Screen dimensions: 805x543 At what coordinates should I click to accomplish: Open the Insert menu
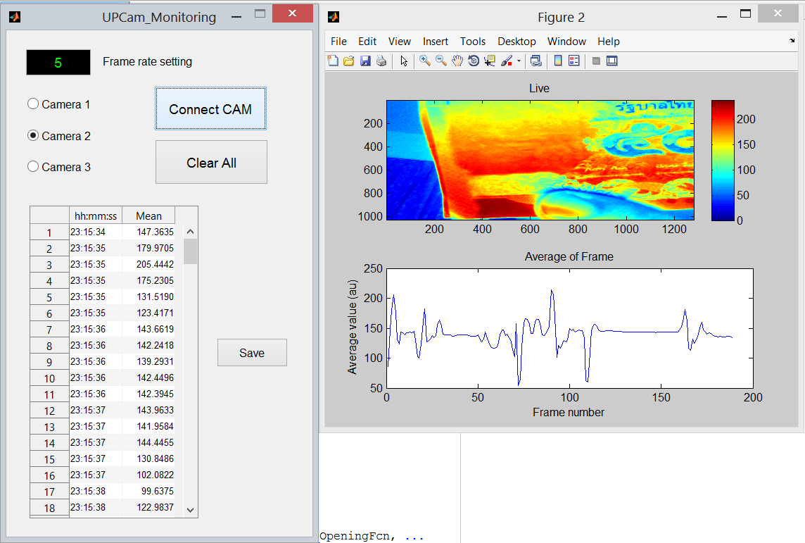click(435, 41)
